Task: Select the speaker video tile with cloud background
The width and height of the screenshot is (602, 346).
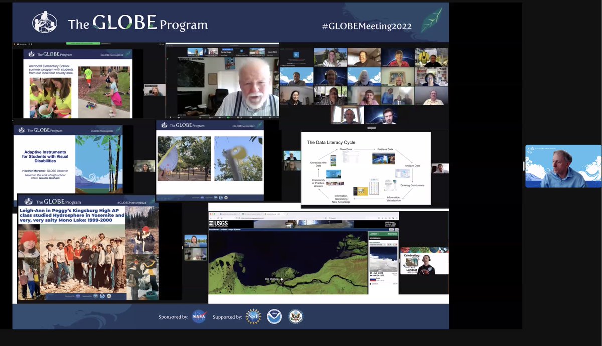Action: coord(563,166)
